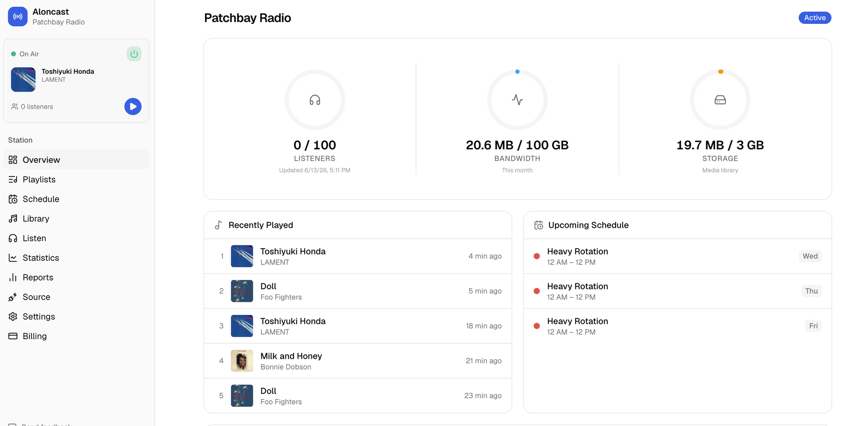Click the 0 / 100 listeners value
The height and width of the screenshot is (426, 867).
tap(315, 145)
